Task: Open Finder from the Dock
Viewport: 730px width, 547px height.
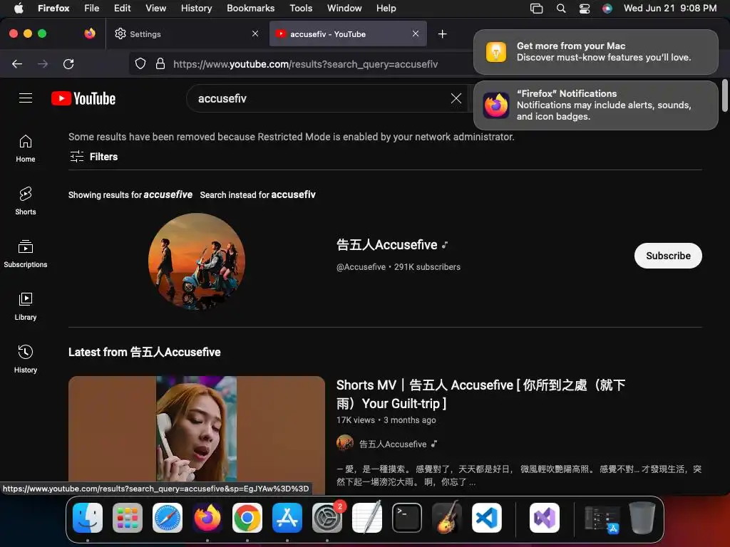Action: click(x=88, y=518)
